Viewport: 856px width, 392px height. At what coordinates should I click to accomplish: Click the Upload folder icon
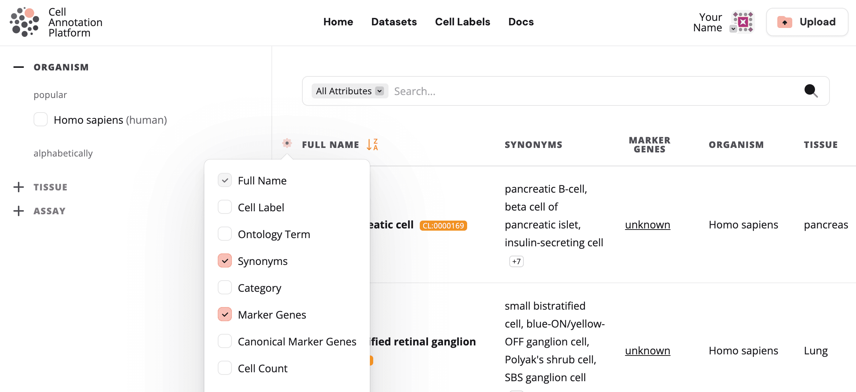[785, 22]
